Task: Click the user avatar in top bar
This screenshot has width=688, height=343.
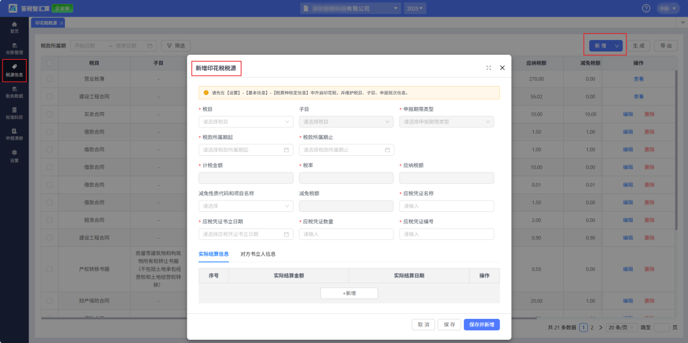Action: (x=668, y=8)
